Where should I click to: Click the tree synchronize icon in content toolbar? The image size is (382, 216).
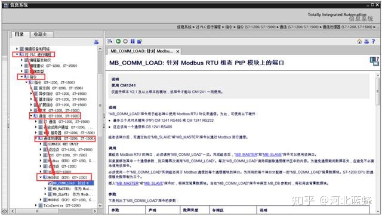pyautogui.click(x=110, y=41)
